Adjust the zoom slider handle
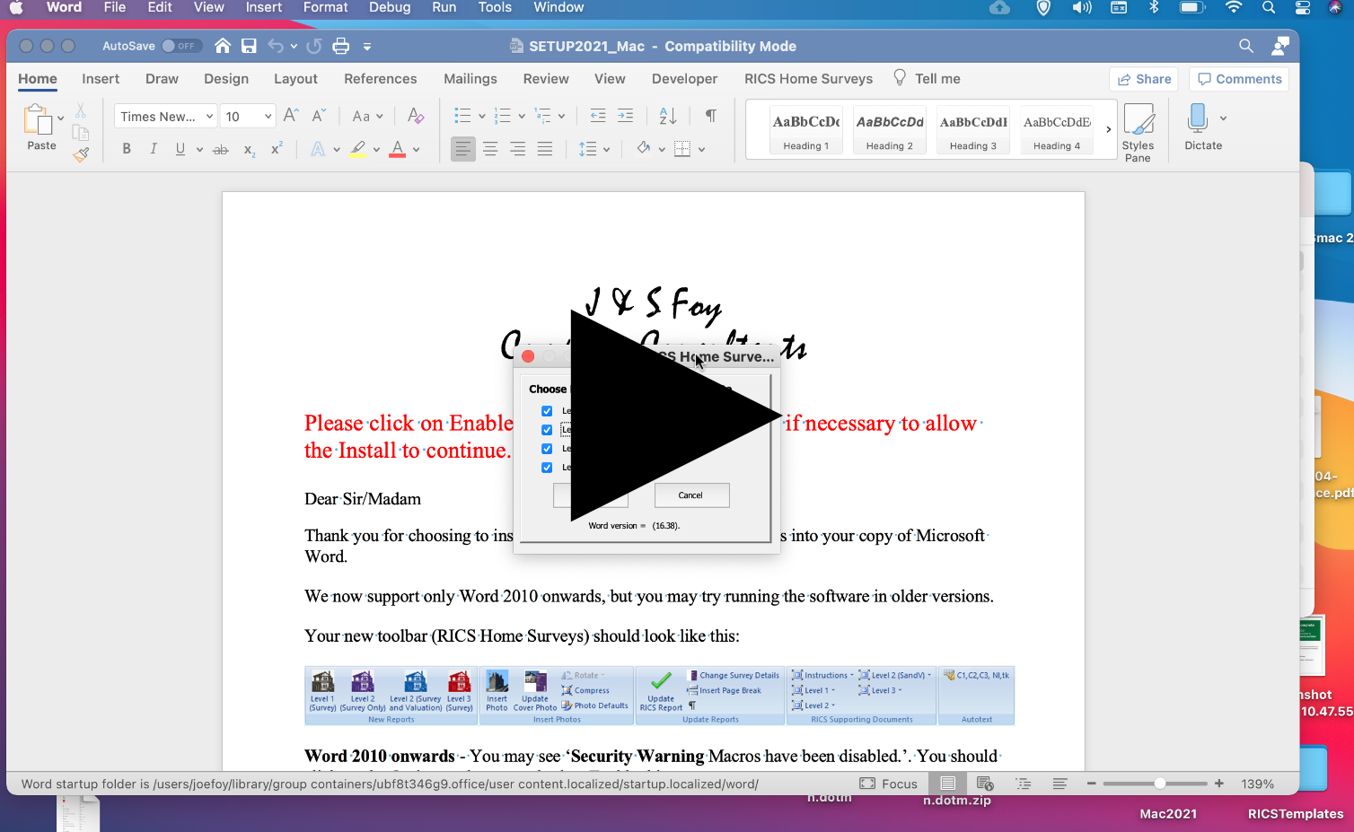The image size is (1354, 832). point(1160,784)
